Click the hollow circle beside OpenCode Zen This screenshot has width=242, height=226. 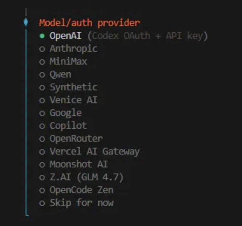pos(42,190)
